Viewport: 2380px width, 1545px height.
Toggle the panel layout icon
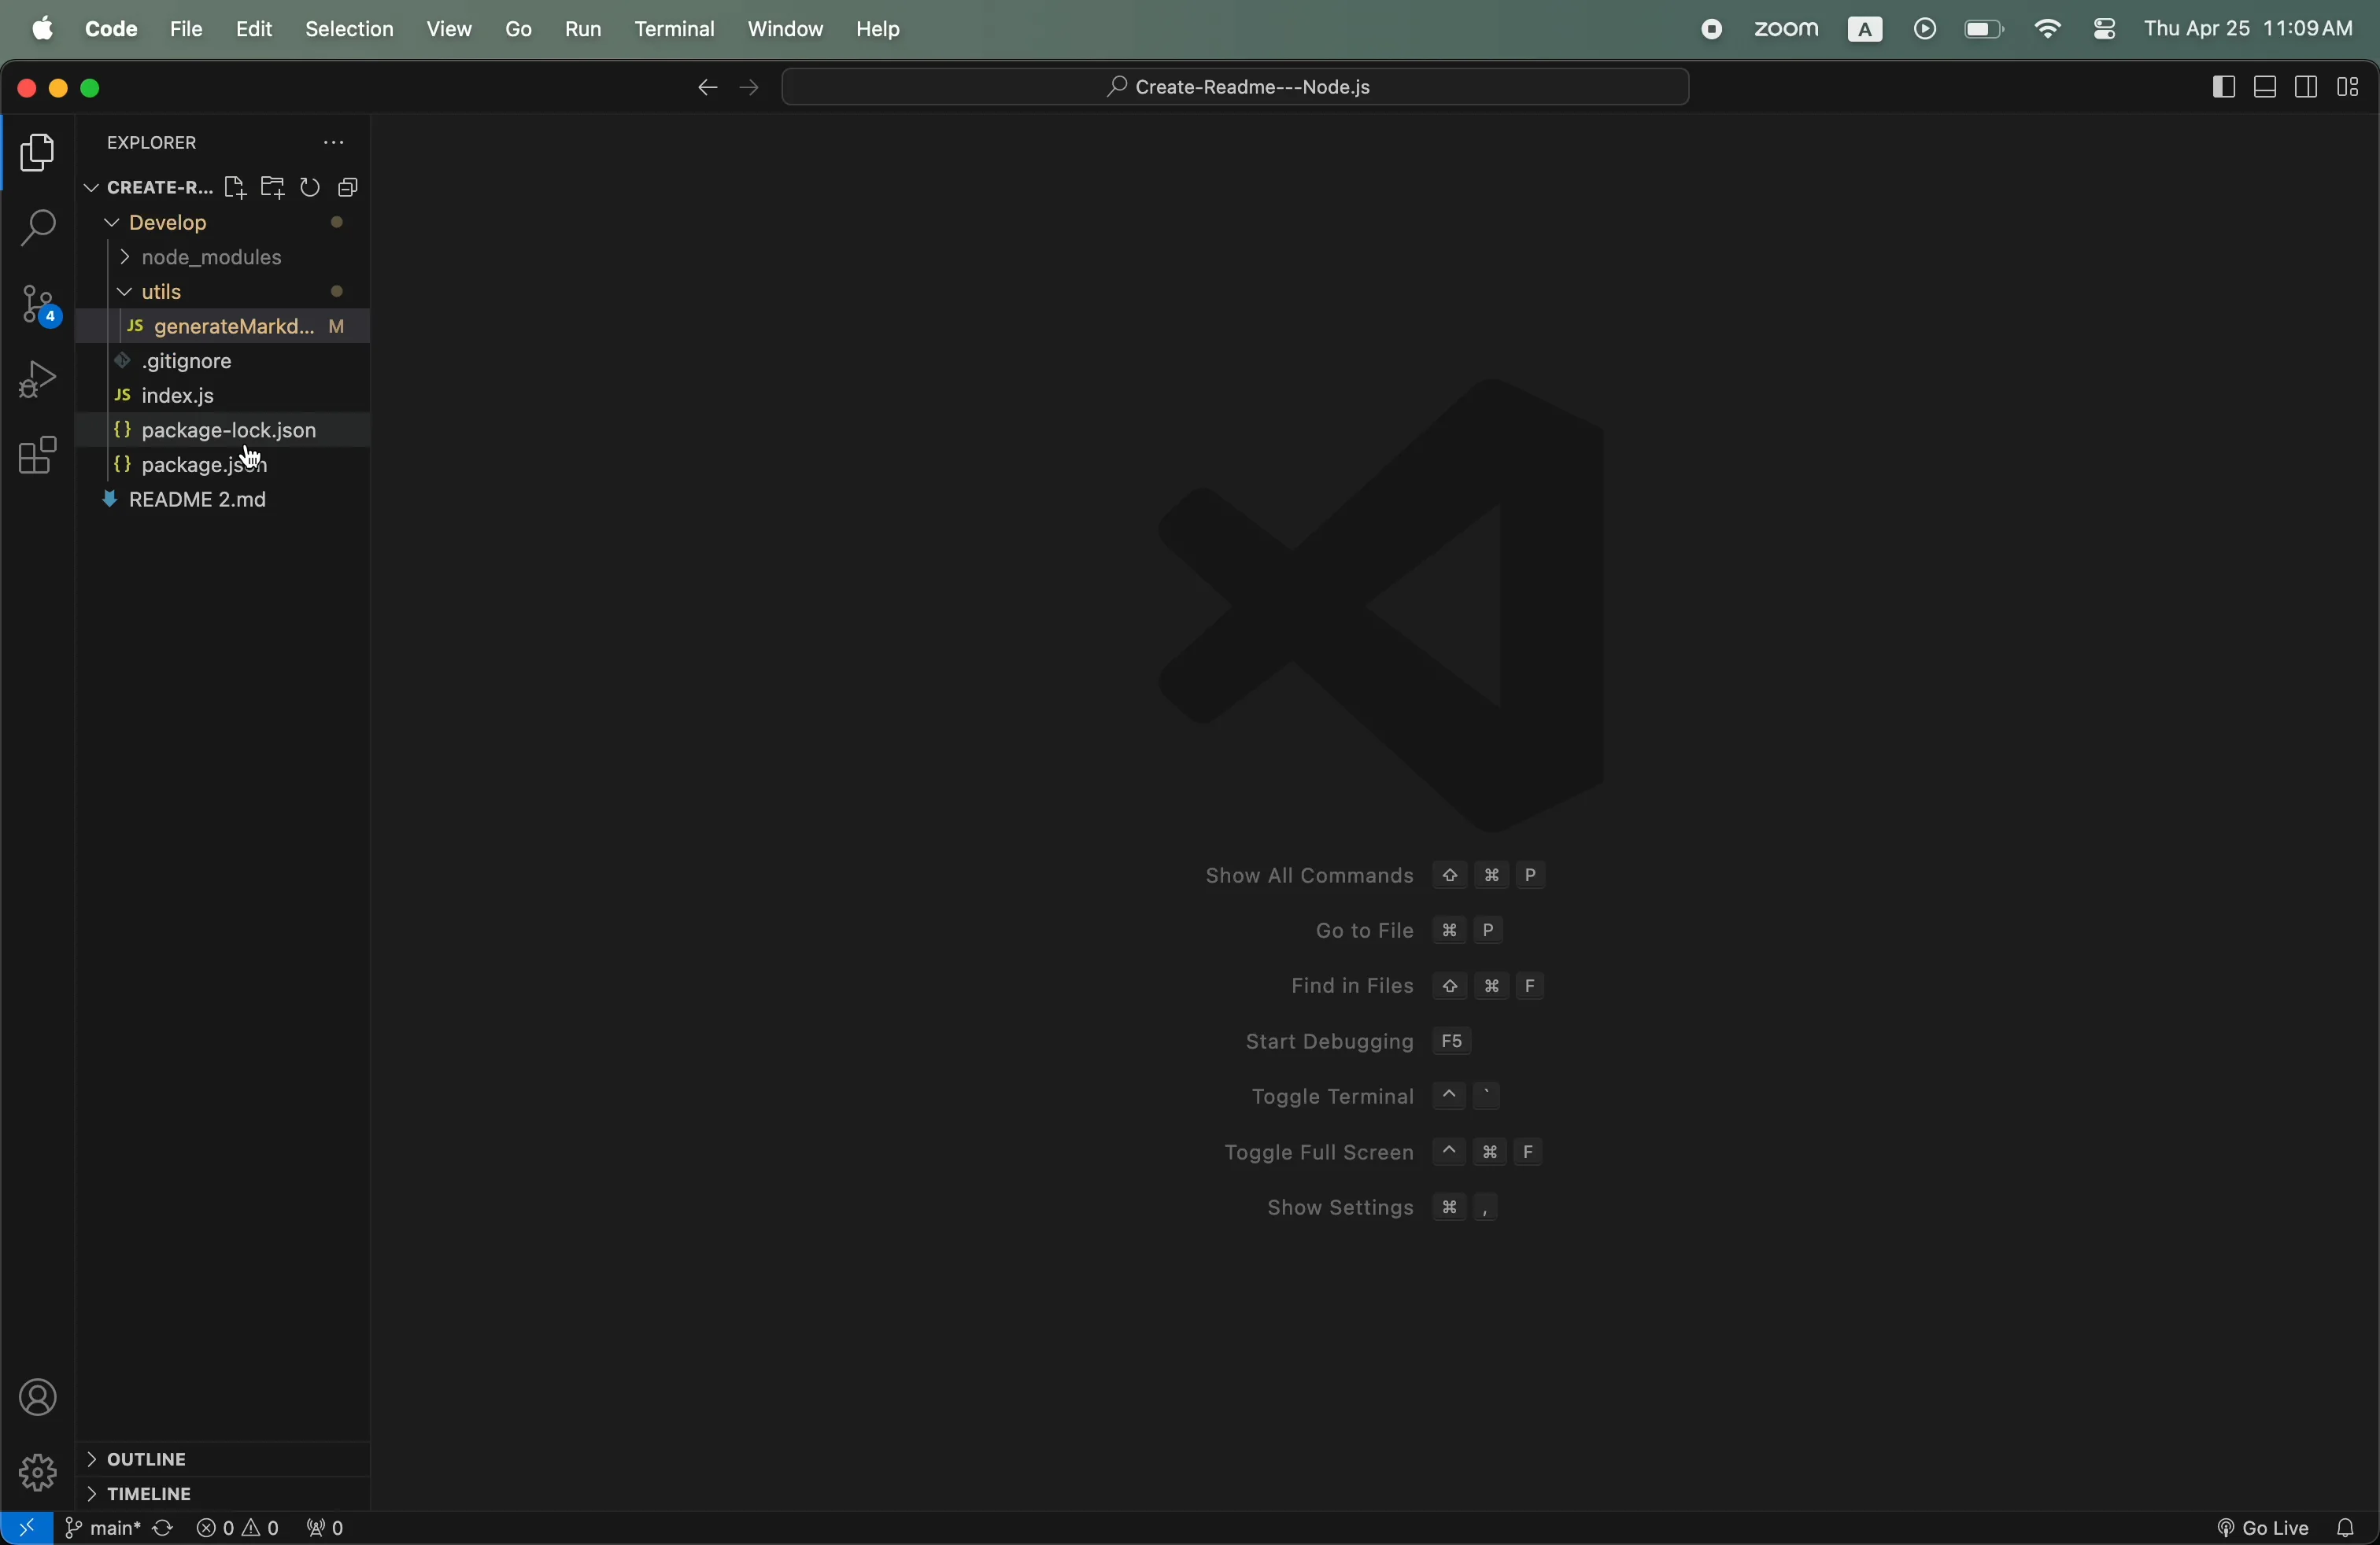pyautogui.click(x=2265, y=87)
